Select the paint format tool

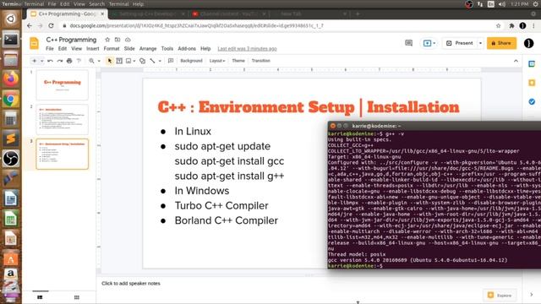pos(79,61)
